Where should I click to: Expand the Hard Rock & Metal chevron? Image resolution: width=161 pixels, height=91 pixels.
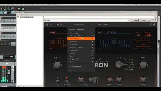(92, 47)
